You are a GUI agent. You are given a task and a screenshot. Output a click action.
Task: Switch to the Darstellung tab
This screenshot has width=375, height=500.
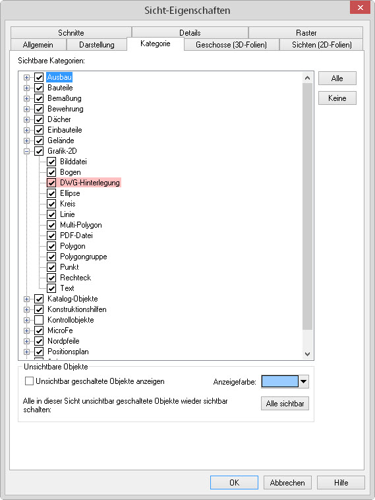pyautogui.click(x=97, y=45)
